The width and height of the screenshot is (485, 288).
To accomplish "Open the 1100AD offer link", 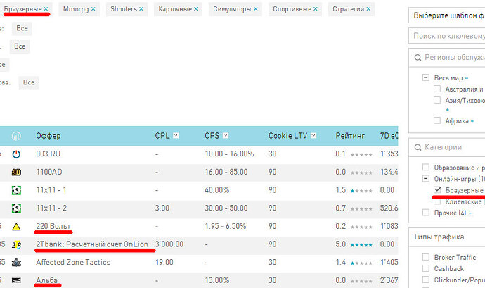I will click(49, 172).
